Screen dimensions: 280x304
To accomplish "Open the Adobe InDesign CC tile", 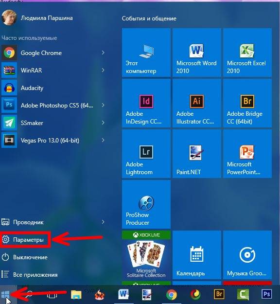I will (146, 103).
